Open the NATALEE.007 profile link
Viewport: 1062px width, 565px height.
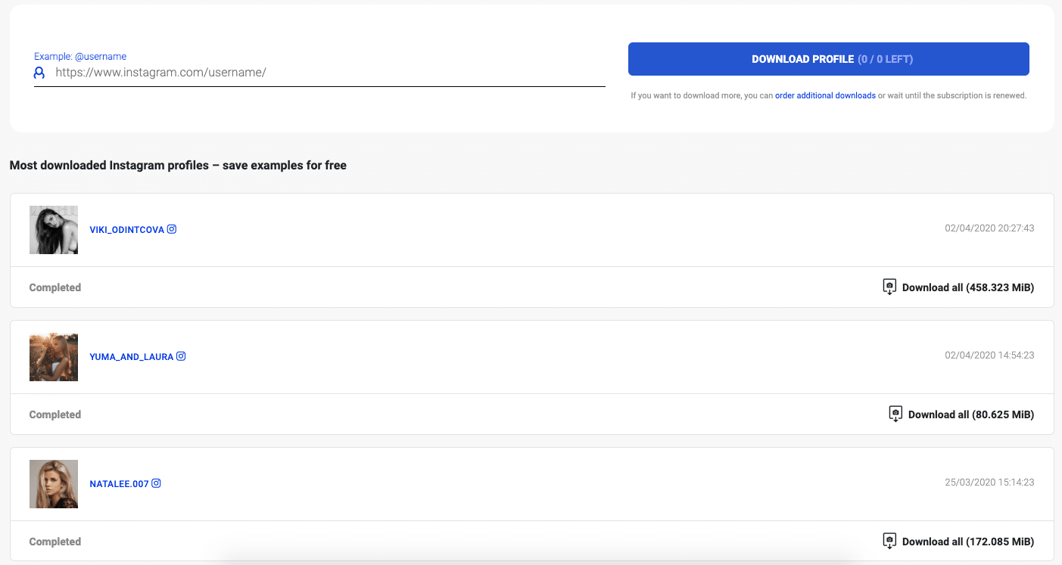(x=119, y=484)
